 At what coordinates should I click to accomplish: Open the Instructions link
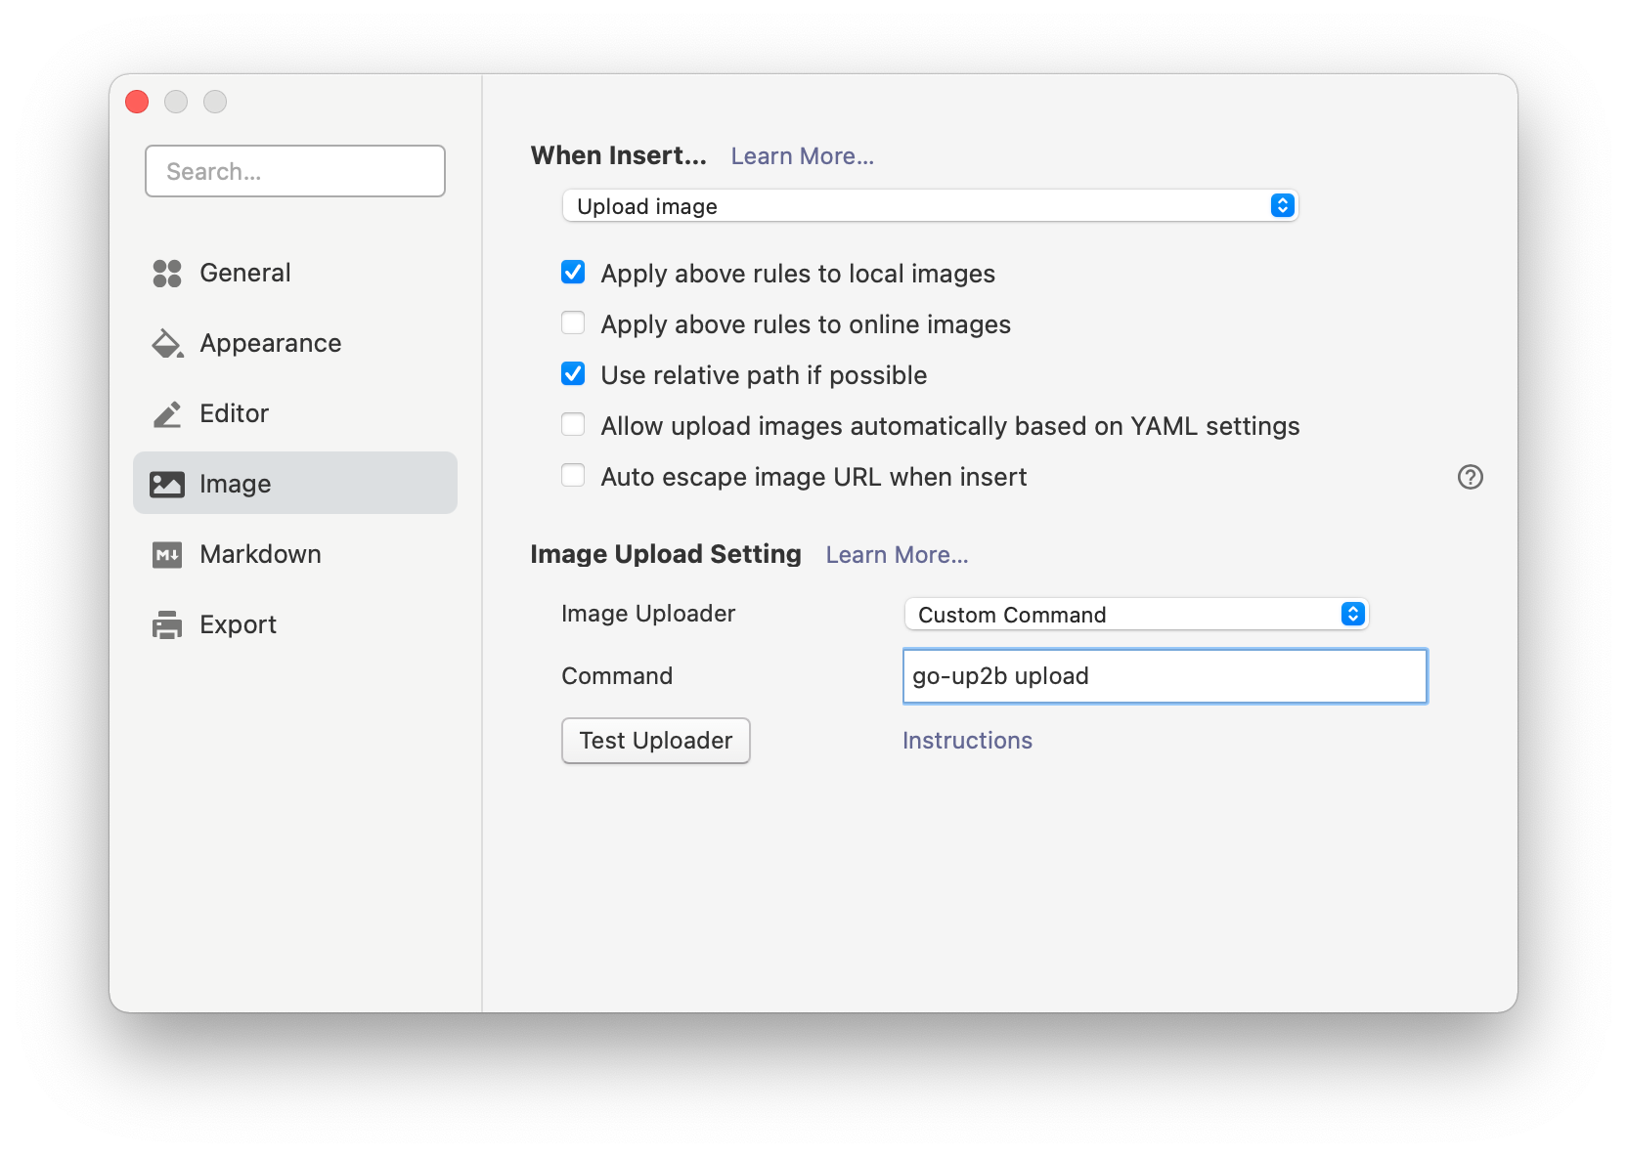tap(967, 741)
